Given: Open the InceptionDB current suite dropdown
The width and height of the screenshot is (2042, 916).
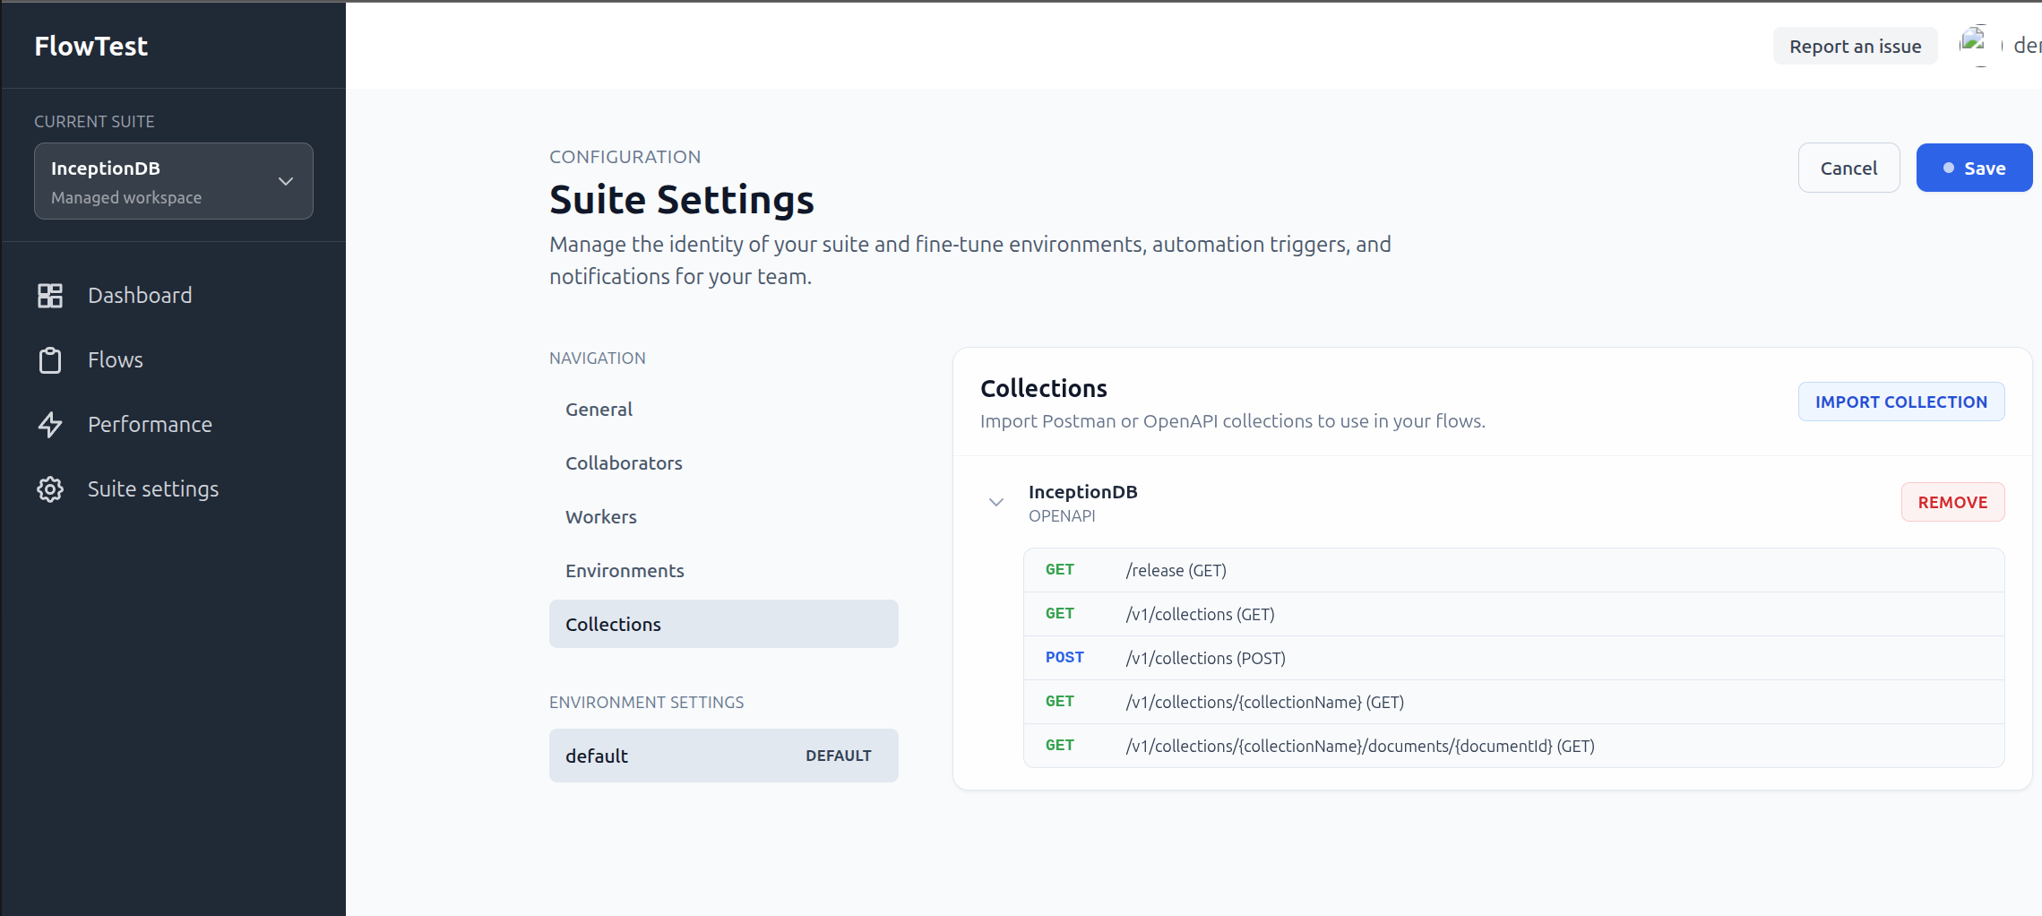Looking at the screenshot, I should [x=174, y=182].
